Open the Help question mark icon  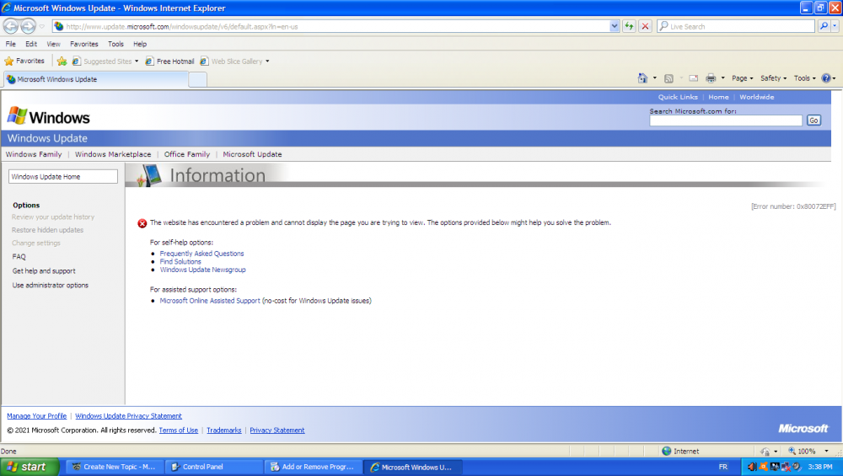(x=826, y=78)
